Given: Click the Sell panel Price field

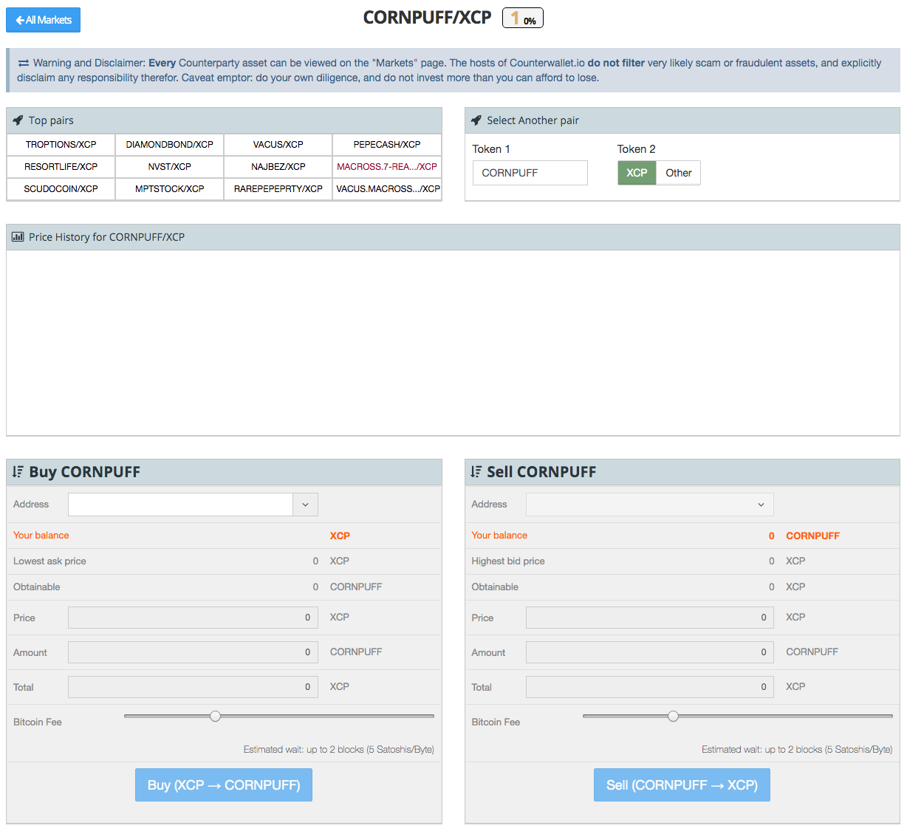Looking at the screenshot, I should (x=650, y=618).
